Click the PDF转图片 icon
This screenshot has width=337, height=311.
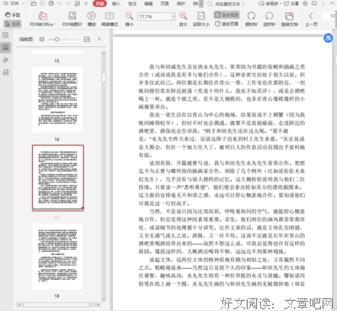pos(72,16)
